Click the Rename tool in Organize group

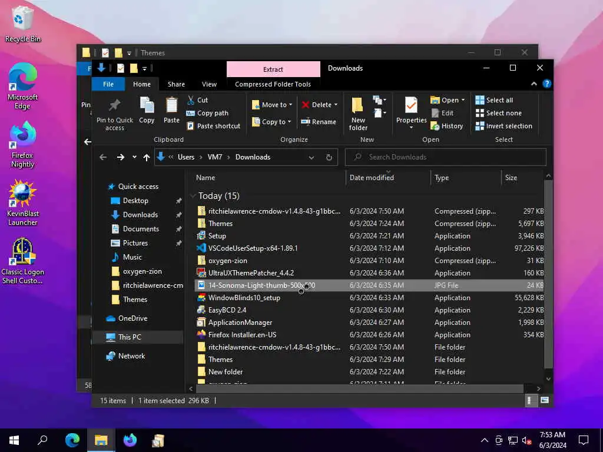[x=319, y=122]
